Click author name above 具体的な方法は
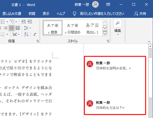This screenshot has height=118, width=153. coord(103,102)
